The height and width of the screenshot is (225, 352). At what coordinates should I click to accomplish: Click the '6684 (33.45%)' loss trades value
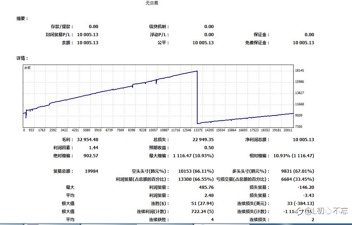(x=298, y=179)
